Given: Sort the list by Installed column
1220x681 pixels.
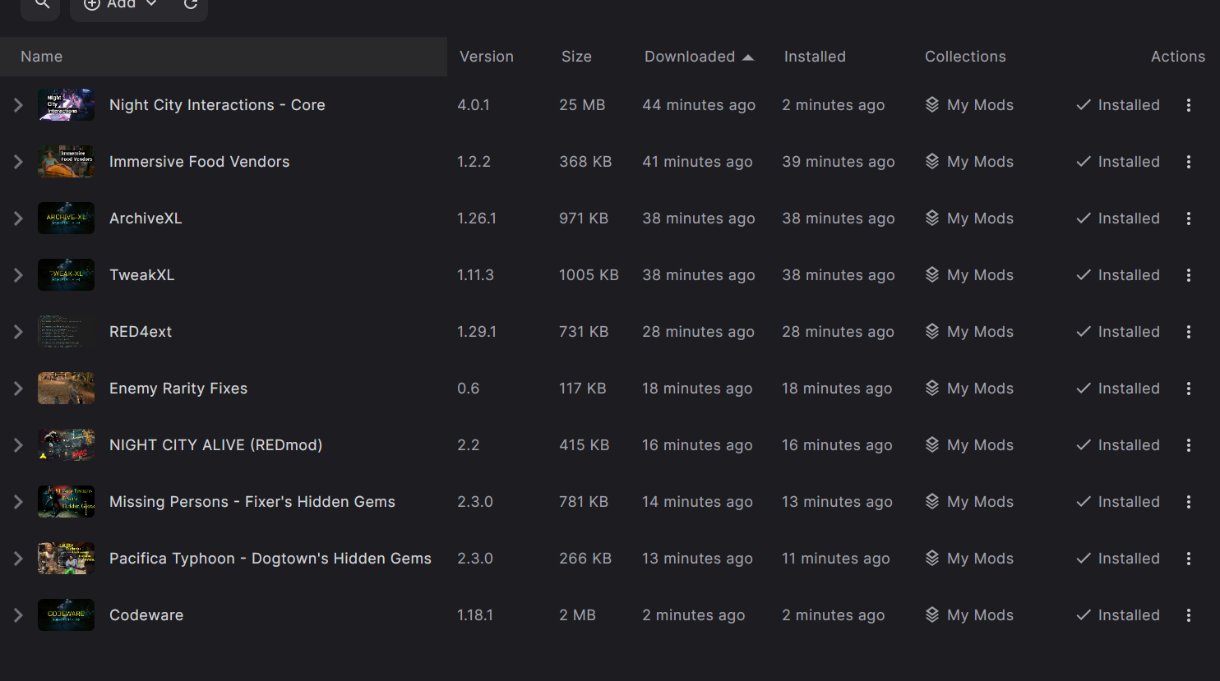Looking at the screenshot, I should click(815, 57).
